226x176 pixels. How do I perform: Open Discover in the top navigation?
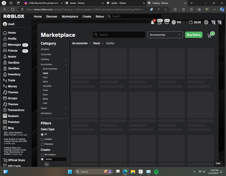tap(52, 17)
